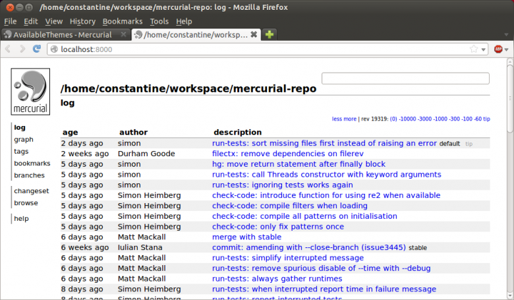
Task: Click the Firefox reload page icon
Action: 37,49
